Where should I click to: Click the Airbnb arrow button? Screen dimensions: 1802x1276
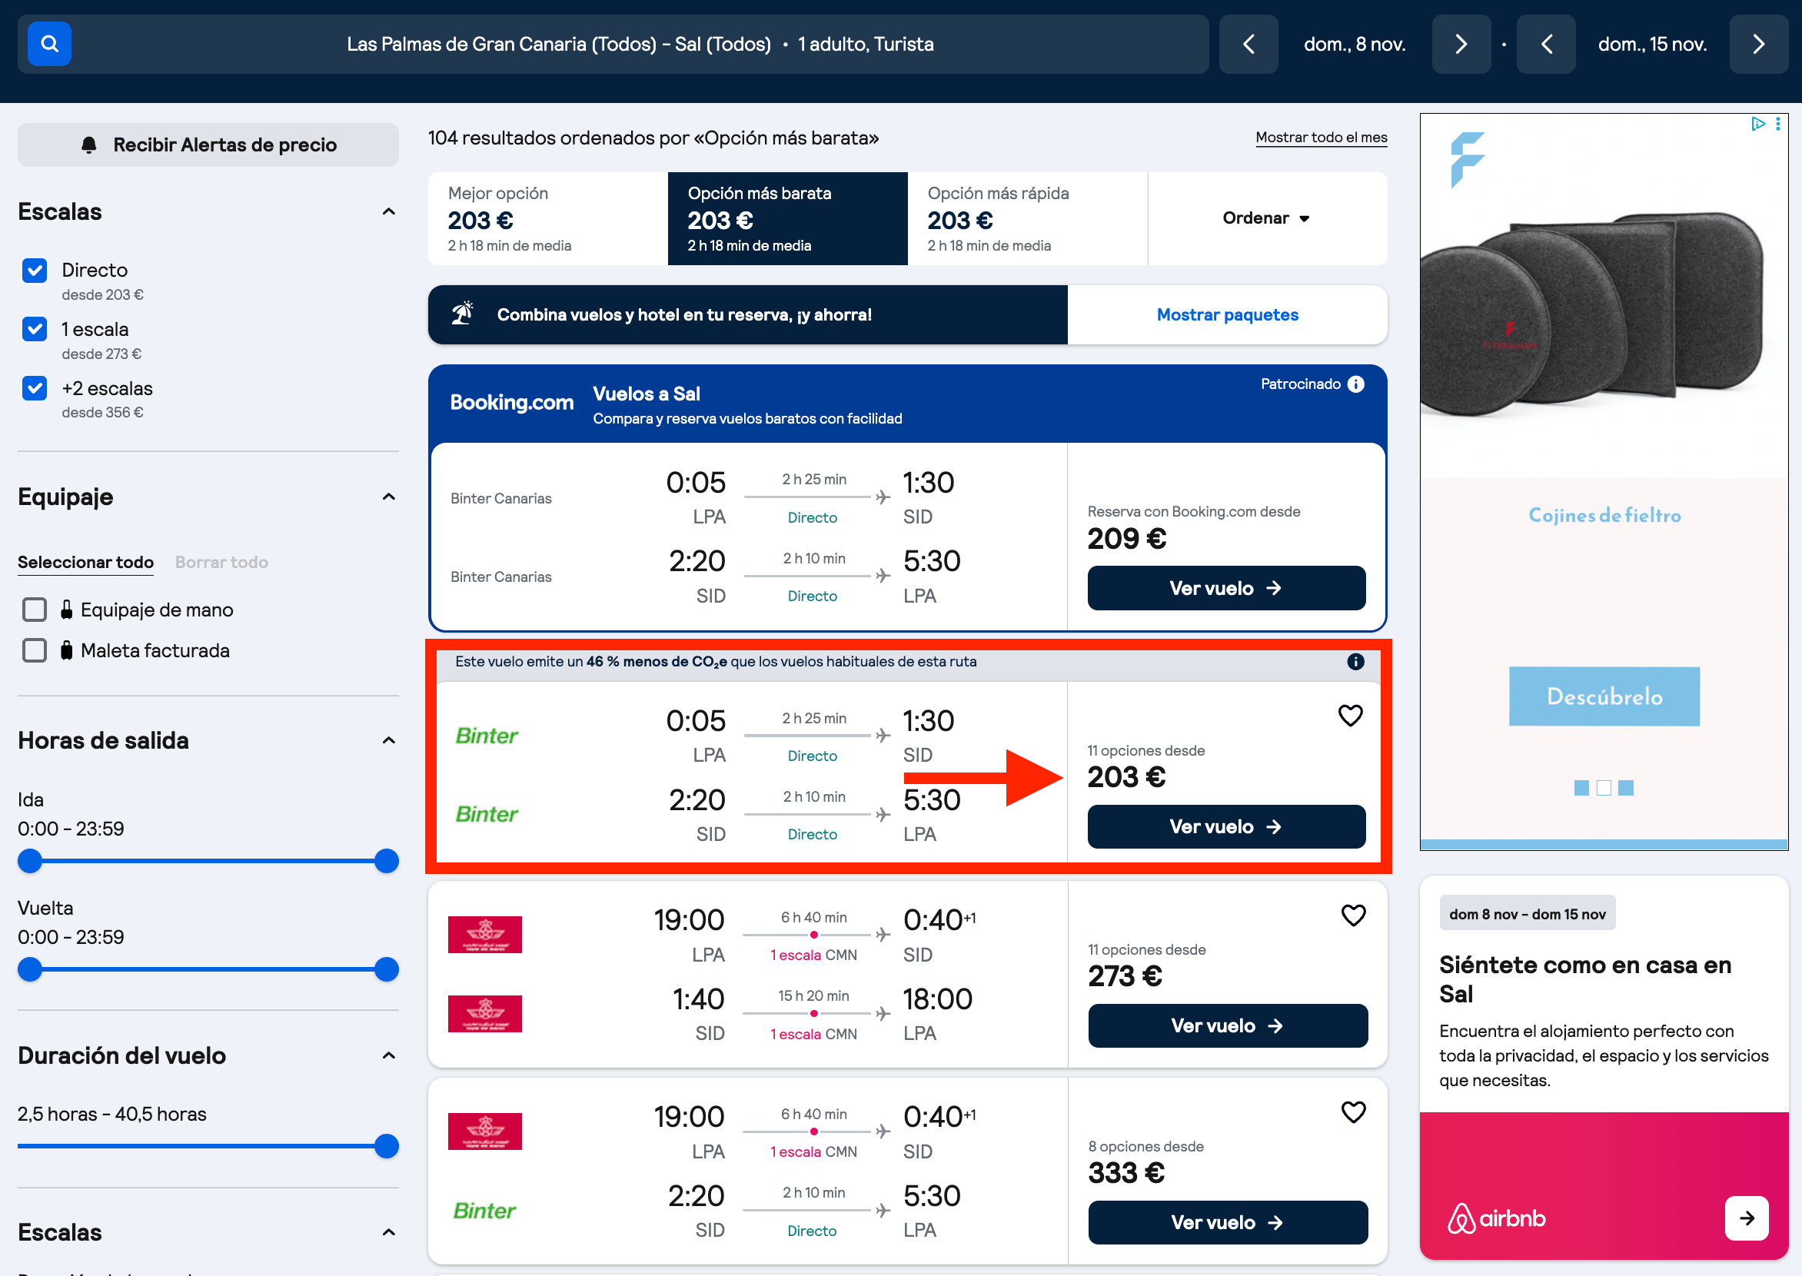1746,1218
